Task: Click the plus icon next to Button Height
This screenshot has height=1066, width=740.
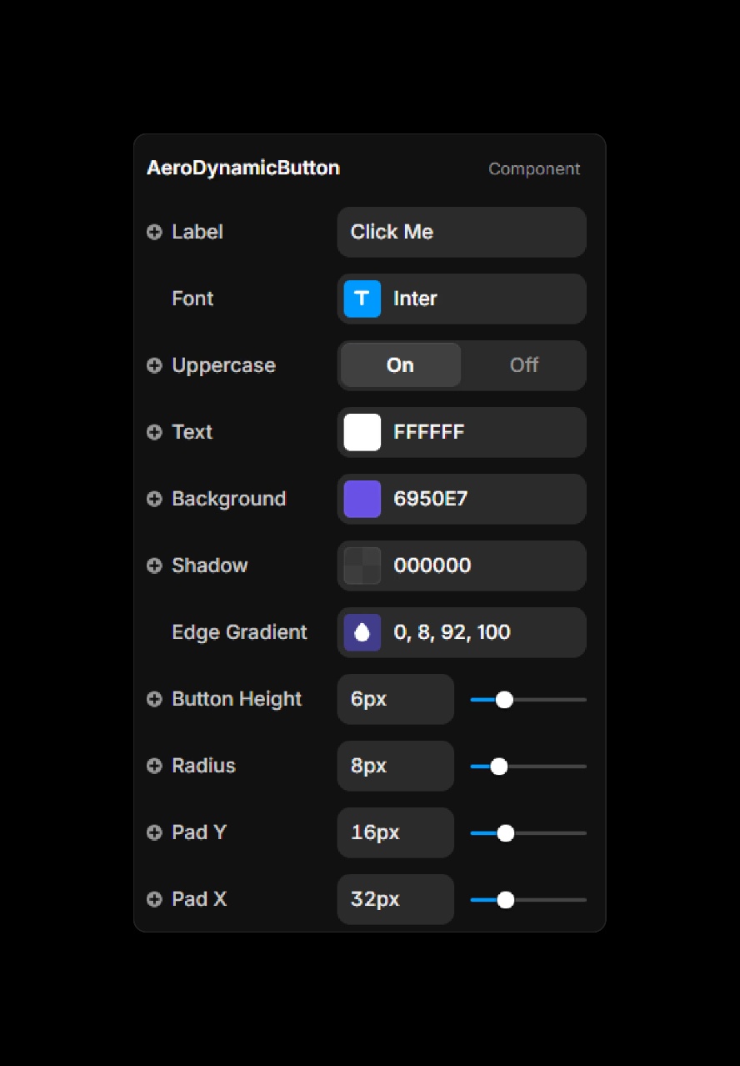Action: [154, 699]
